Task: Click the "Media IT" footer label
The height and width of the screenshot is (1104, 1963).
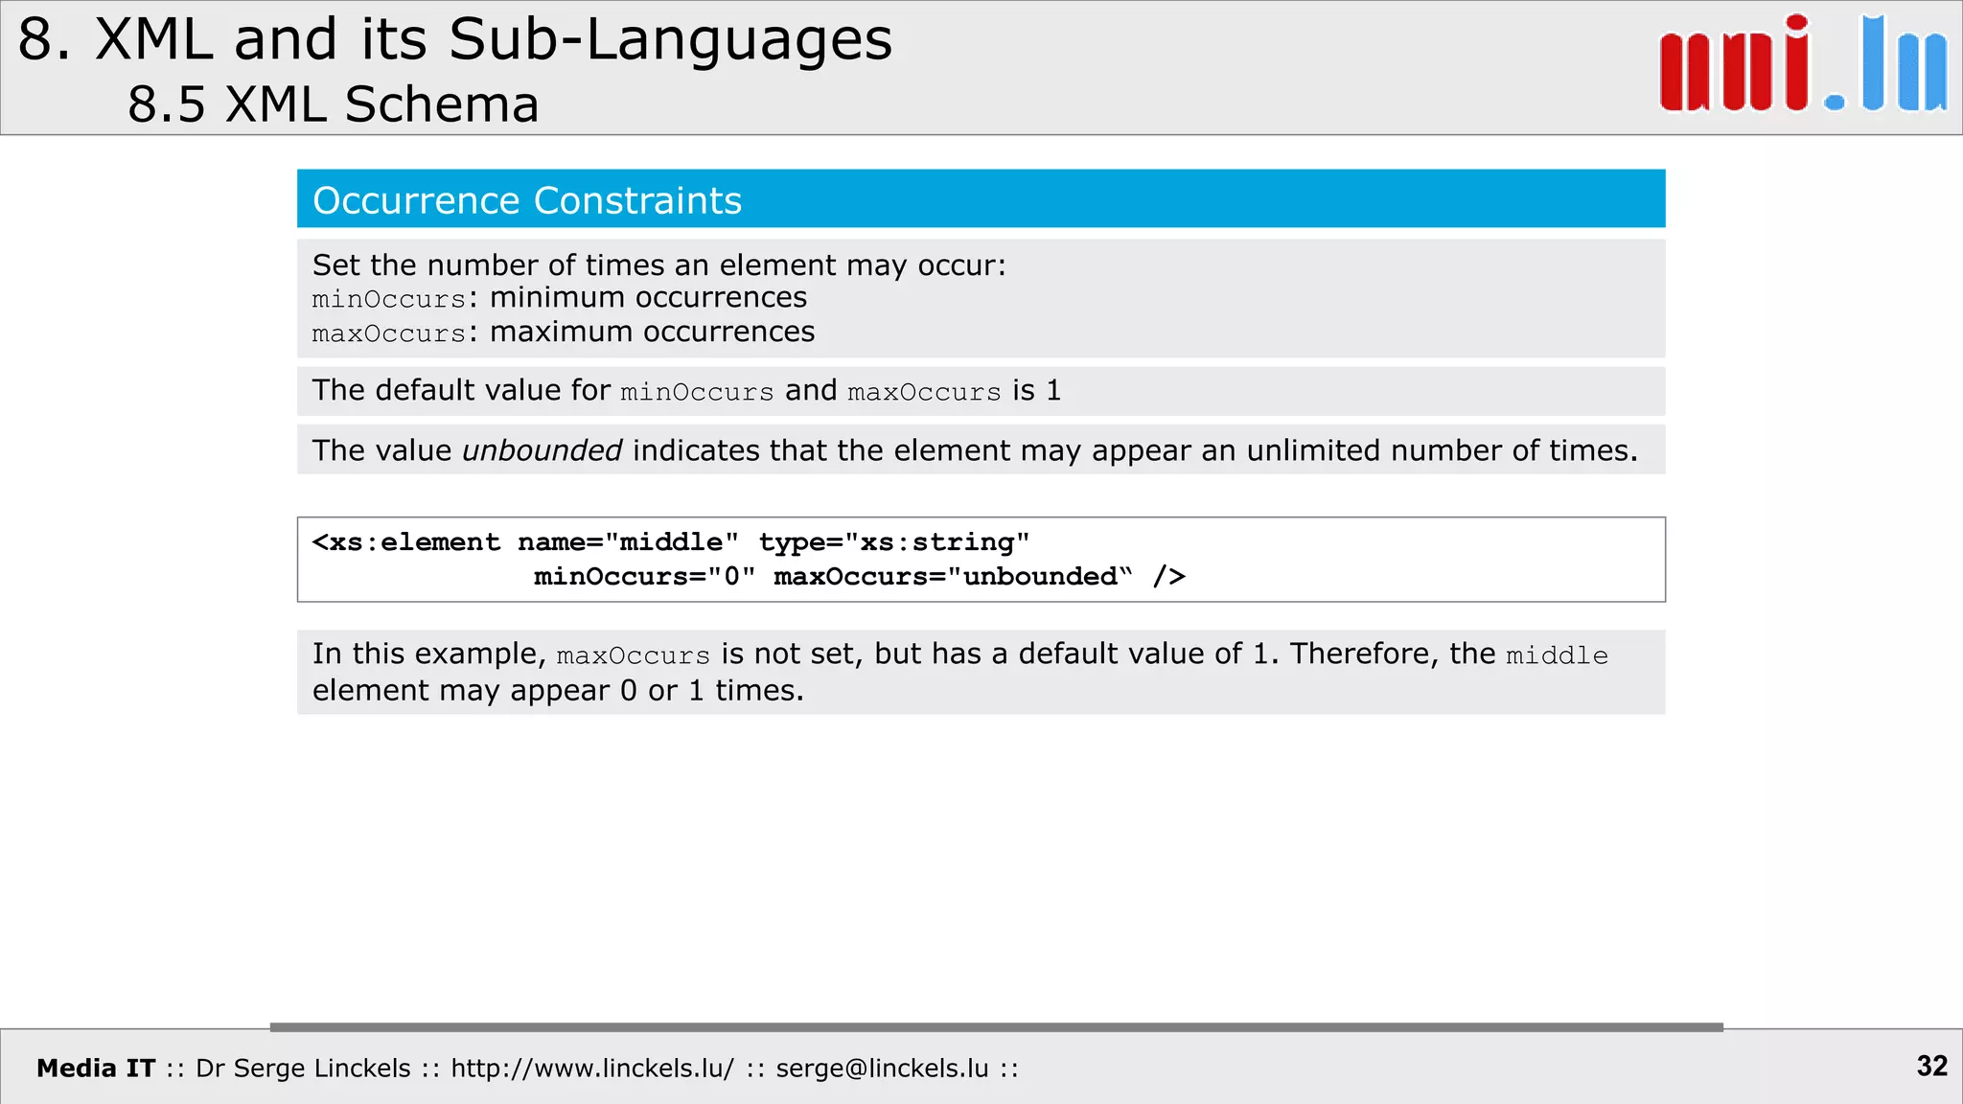Action: coord(96,1069)
